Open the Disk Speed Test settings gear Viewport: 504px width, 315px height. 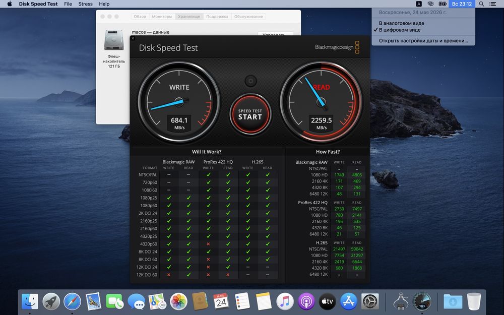click(250, 81)
